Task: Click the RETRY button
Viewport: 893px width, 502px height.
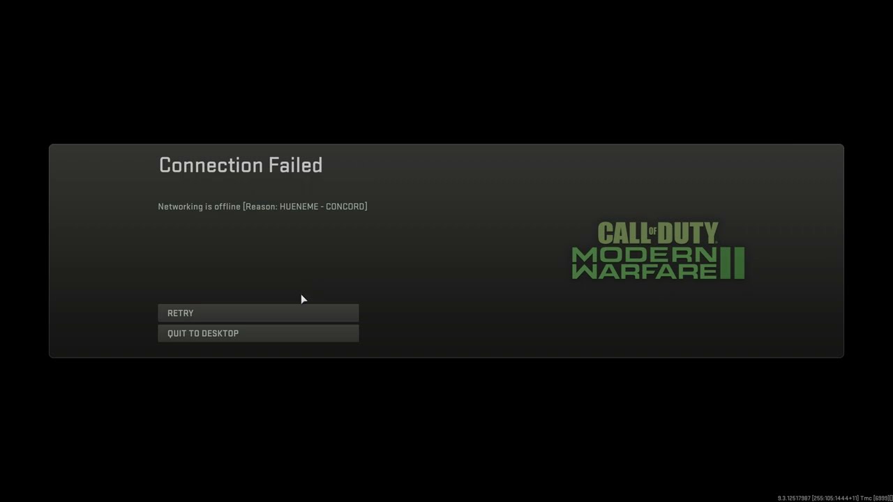Action: 258,313
